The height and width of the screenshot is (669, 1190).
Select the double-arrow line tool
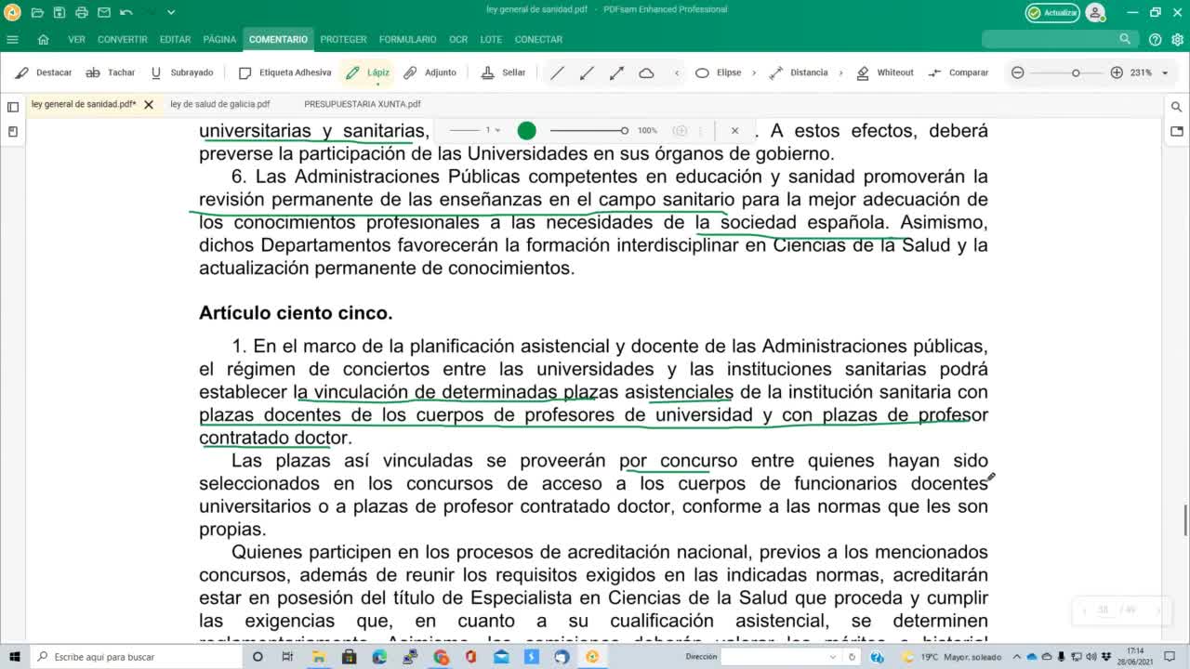pos(616,72)
